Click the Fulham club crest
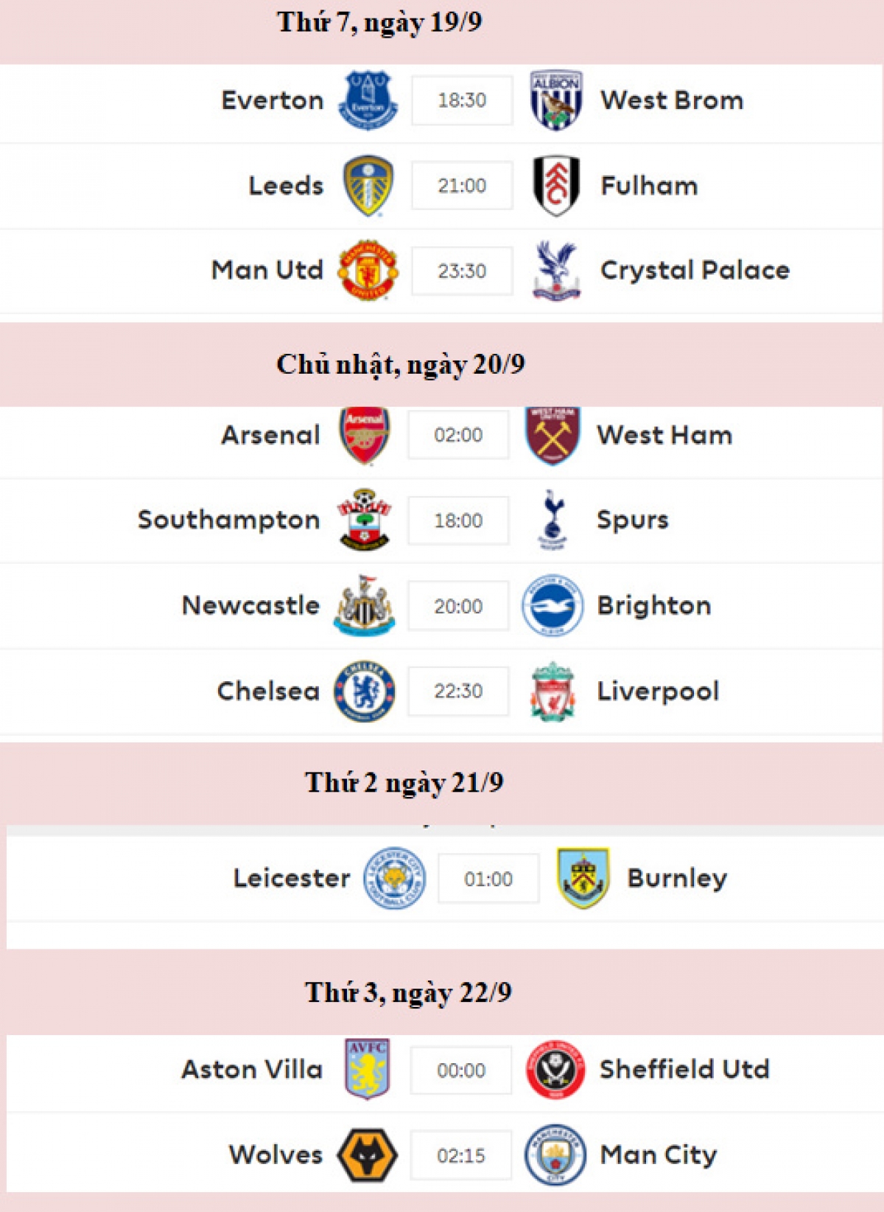 click(x=556, y=186)
